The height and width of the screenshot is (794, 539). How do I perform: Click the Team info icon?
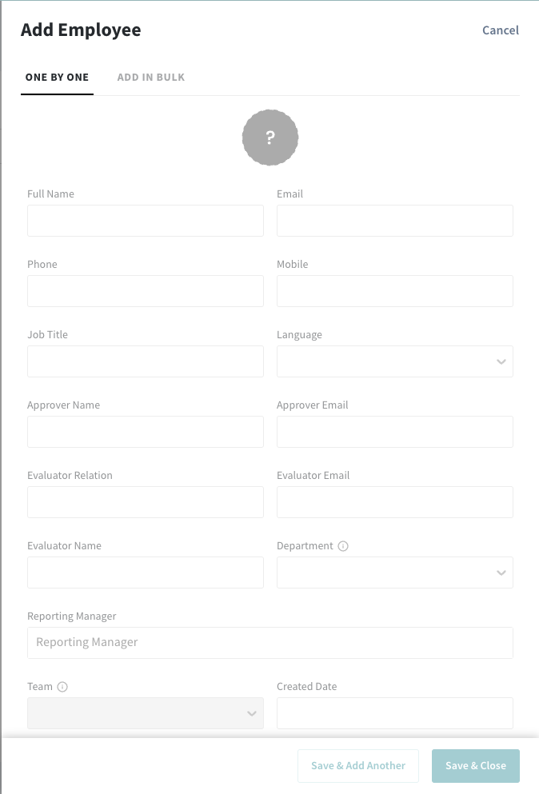pos(62,687)
